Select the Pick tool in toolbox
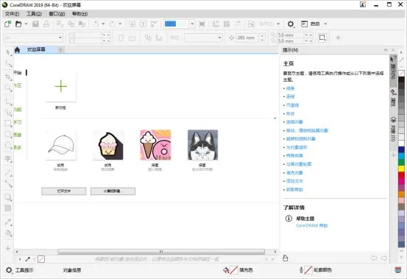Screen dimensions: 407x279 pos(8,52)
